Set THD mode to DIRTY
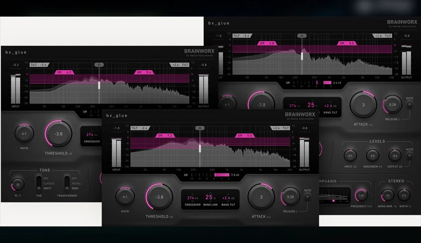Screen dimensions: 421x243 (47, 188)
